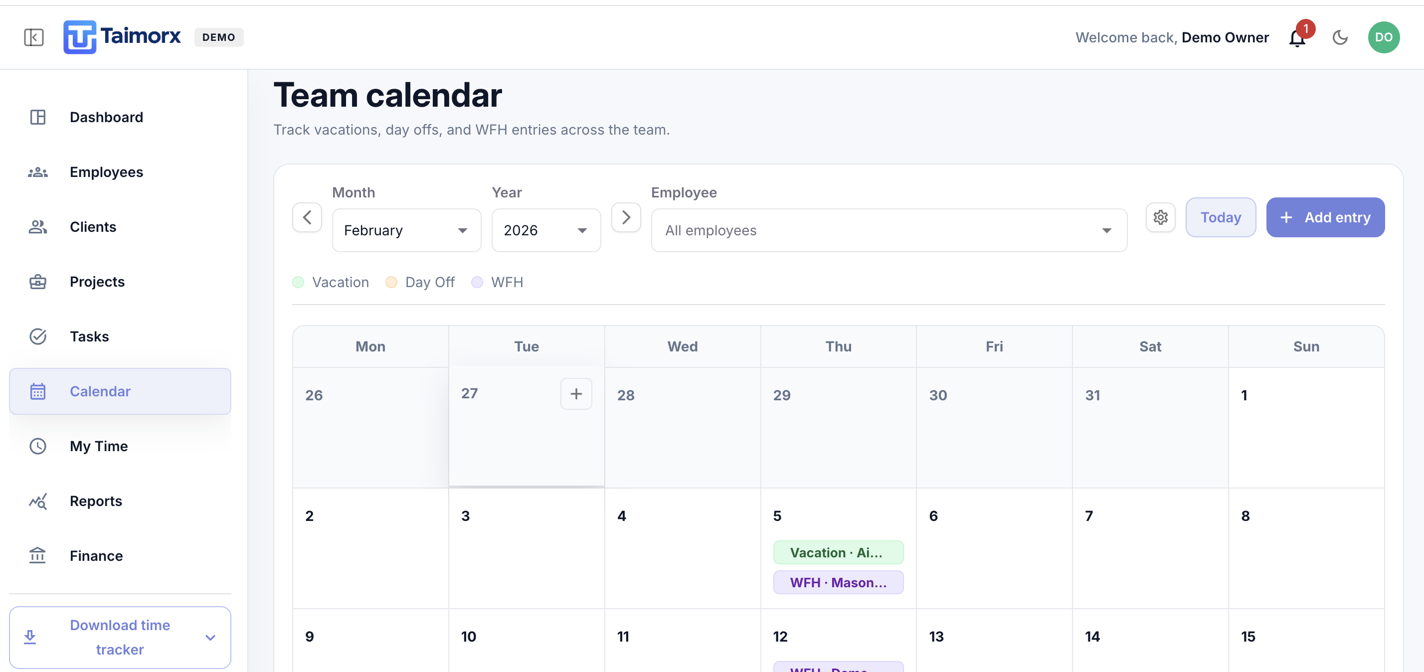Collapse the sidebar panel

pyautogui.click(x=33, y=37)
